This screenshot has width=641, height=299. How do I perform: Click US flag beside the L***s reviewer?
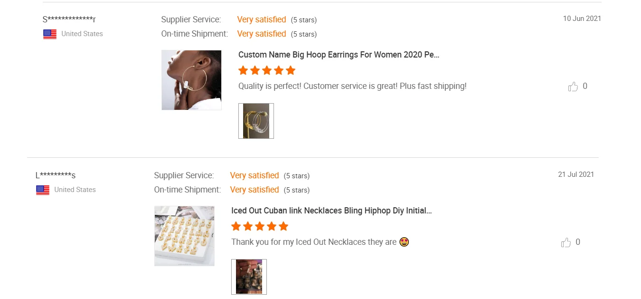coord(43,190)
